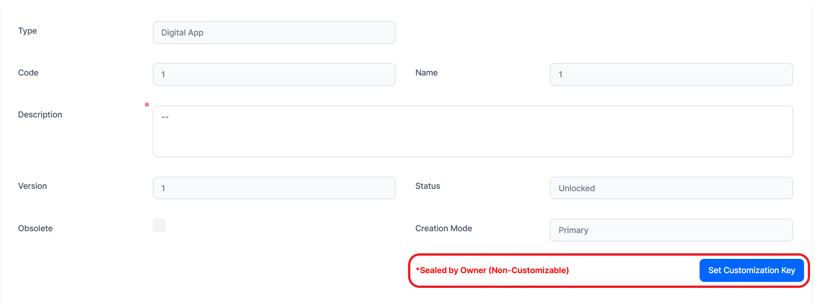Viewport: 817px width, 304px height.
Task: Click the Type field showing Digital App
Action: point(274,33)
